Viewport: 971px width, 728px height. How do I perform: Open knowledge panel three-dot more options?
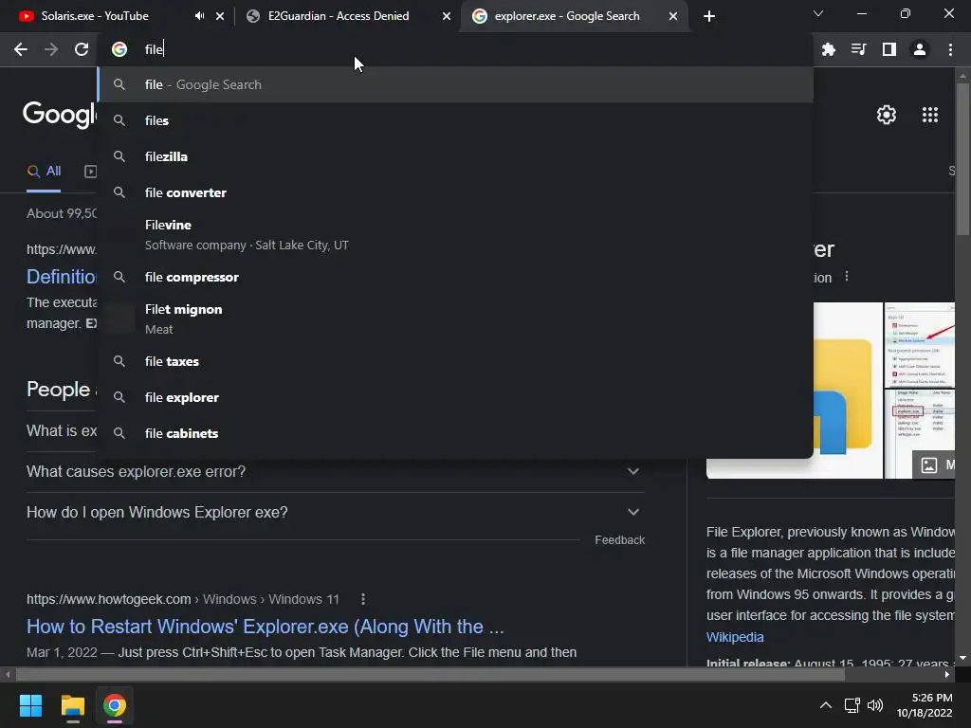pyautogui.click(x=847, y=277)
